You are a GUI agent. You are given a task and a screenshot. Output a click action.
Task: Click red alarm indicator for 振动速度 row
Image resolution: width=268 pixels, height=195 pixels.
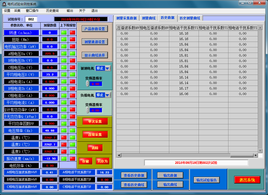point(72,158)
